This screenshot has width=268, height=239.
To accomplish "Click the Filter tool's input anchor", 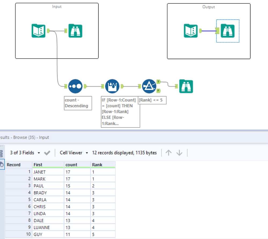I will click(139, 86).
